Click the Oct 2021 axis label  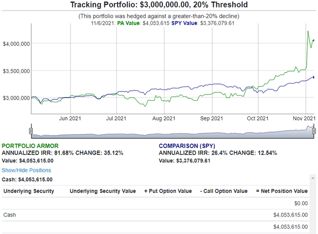(x=257, y=118)
